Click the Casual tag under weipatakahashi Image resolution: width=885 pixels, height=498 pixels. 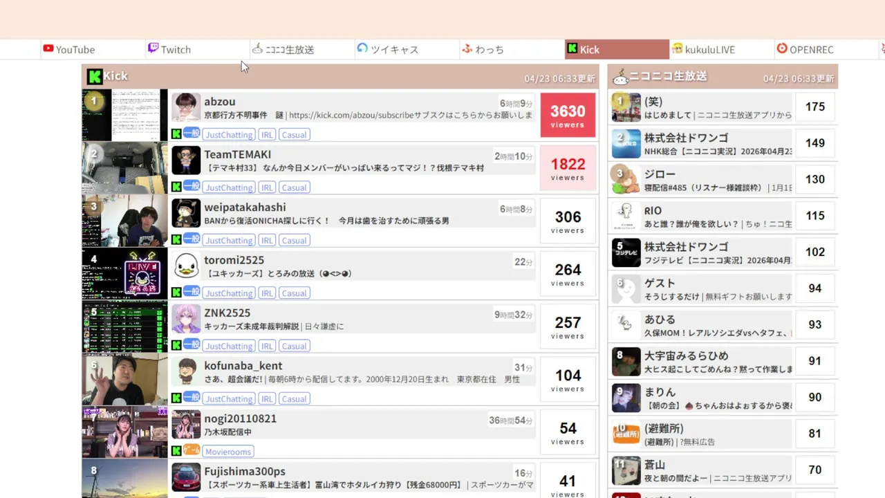[294, 241]
